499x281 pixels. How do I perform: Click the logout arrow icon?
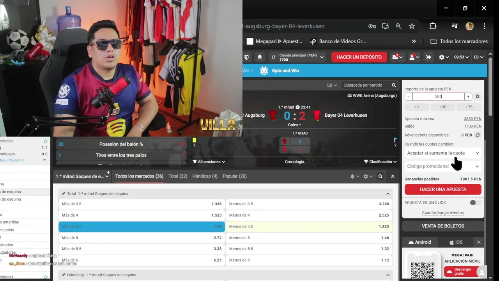[428, 57]
